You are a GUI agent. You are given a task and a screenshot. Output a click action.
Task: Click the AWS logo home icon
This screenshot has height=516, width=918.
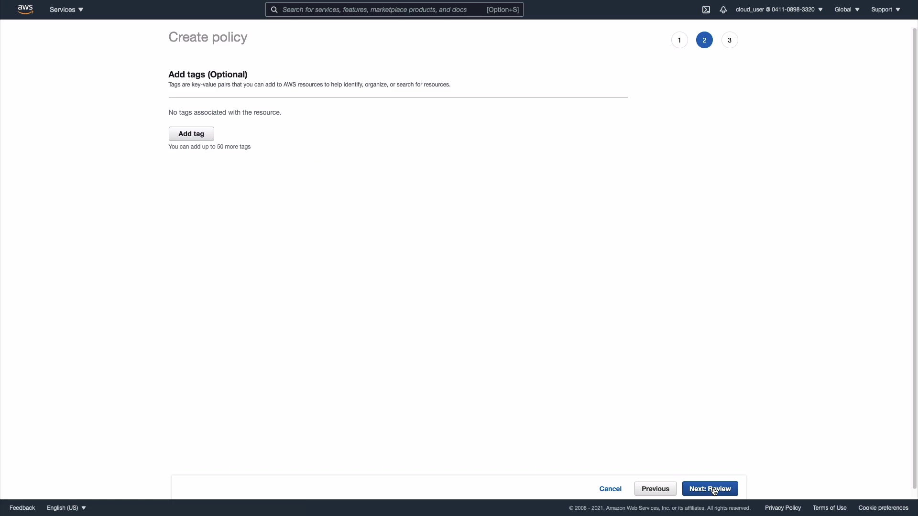pos(25,10)
